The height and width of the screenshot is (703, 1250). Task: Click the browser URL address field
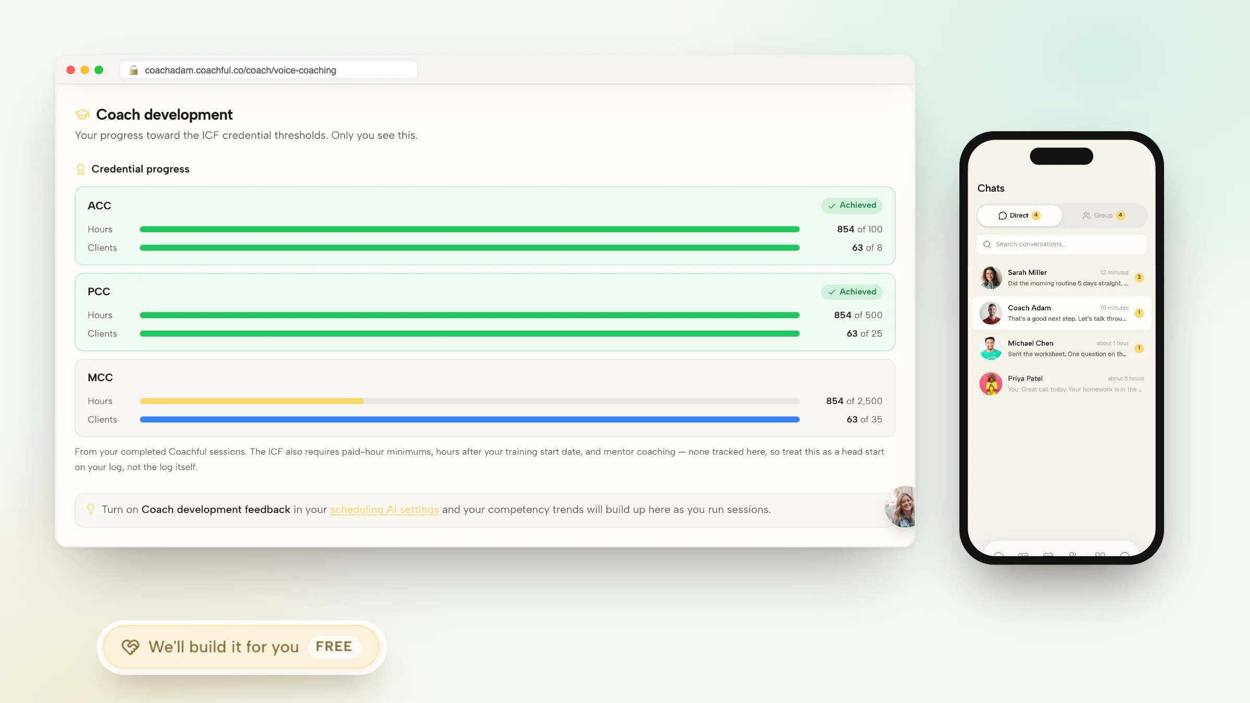(x=269, y=70)
